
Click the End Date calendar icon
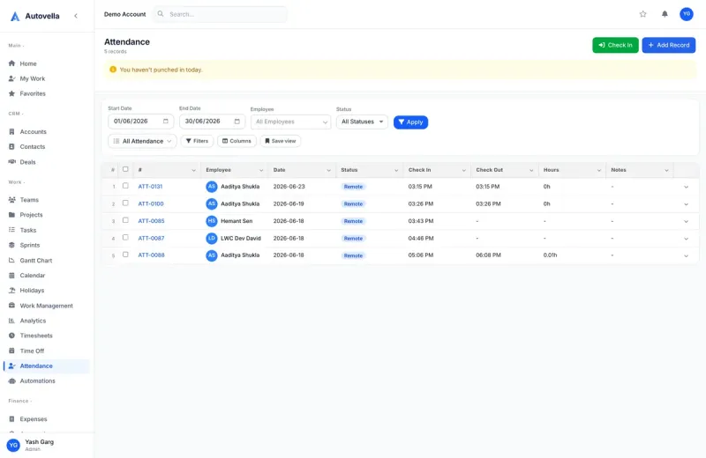pyautogui.click(x=237, y=122)
